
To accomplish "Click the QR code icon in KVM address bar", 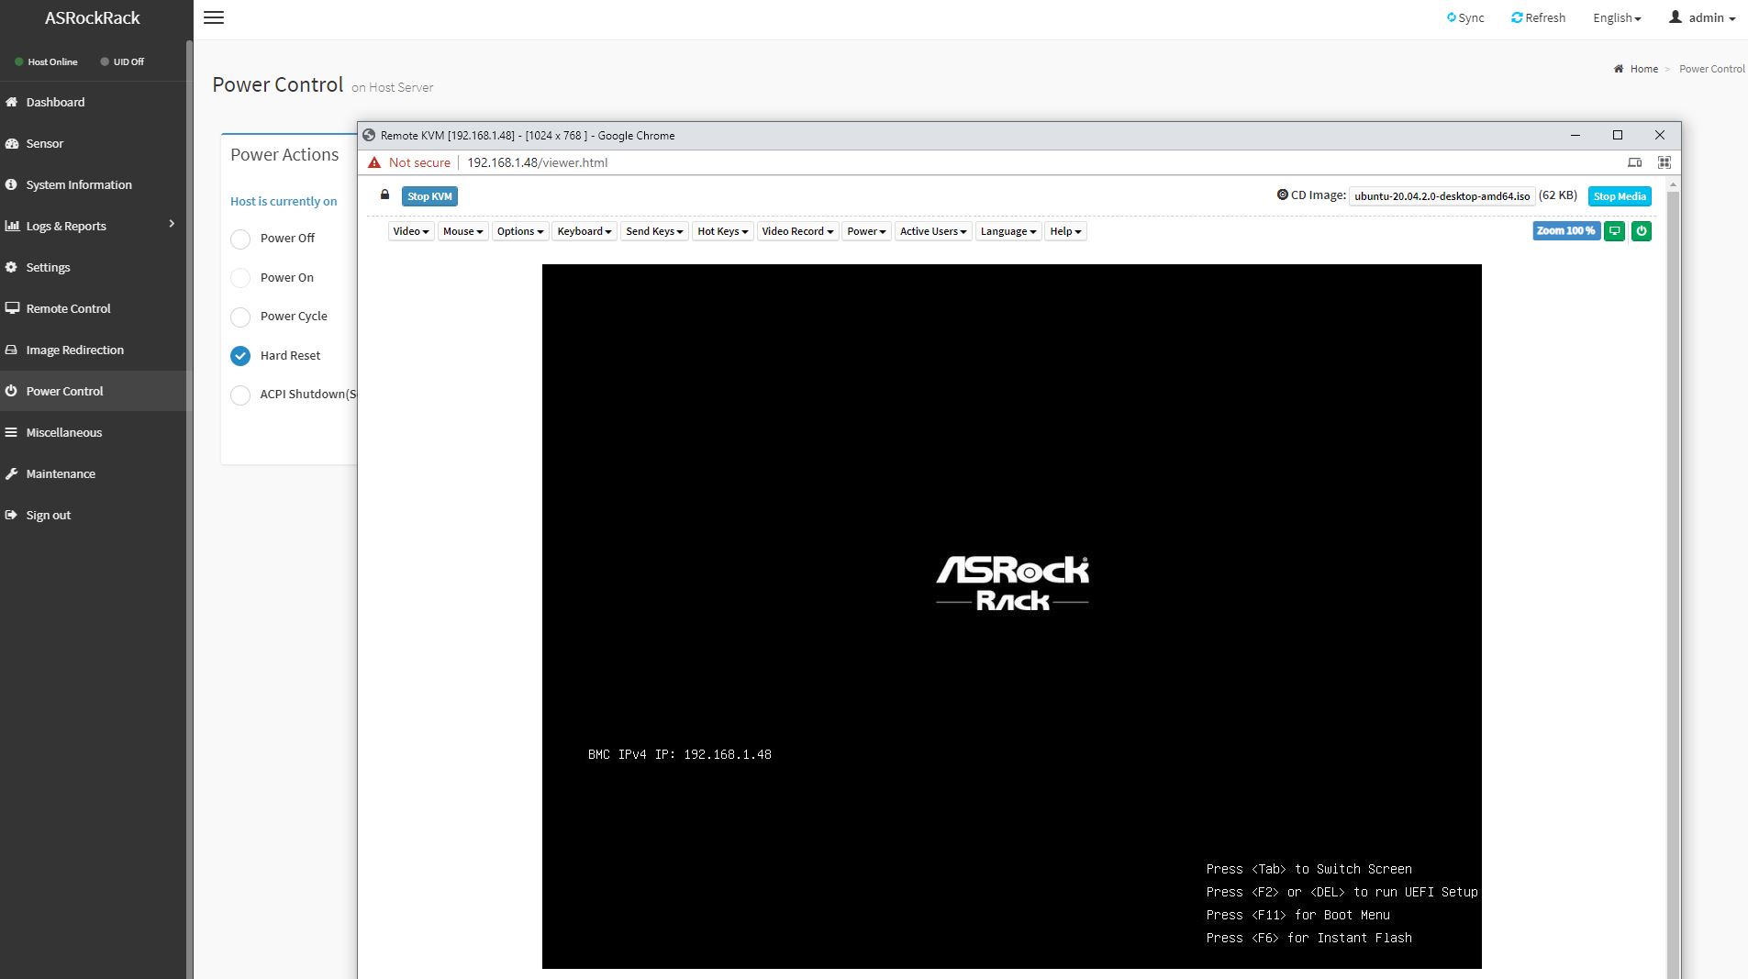I will click(1664, 162).
